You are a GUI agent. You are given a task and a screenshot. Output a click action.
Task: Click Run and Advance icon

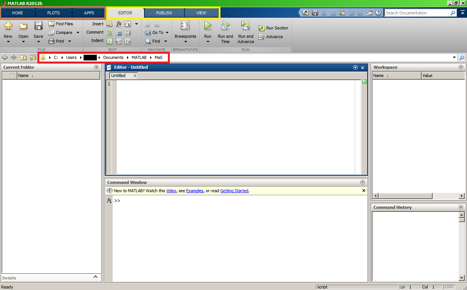point(246,26)
